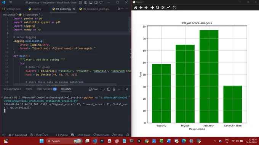The height and width of the screenshot is (145, 259).
Task: Open Task View on taskbar
Action: click(x=87, y=141)
